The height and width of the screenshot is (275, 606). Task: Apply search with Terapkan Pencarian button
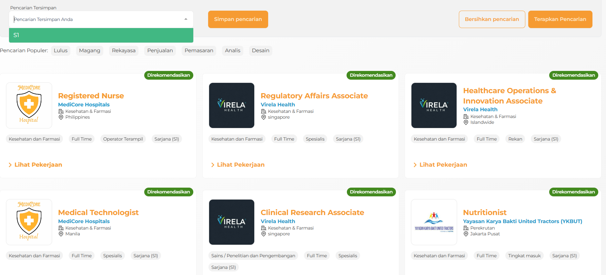pyautogui.click(x=560, y=19)
